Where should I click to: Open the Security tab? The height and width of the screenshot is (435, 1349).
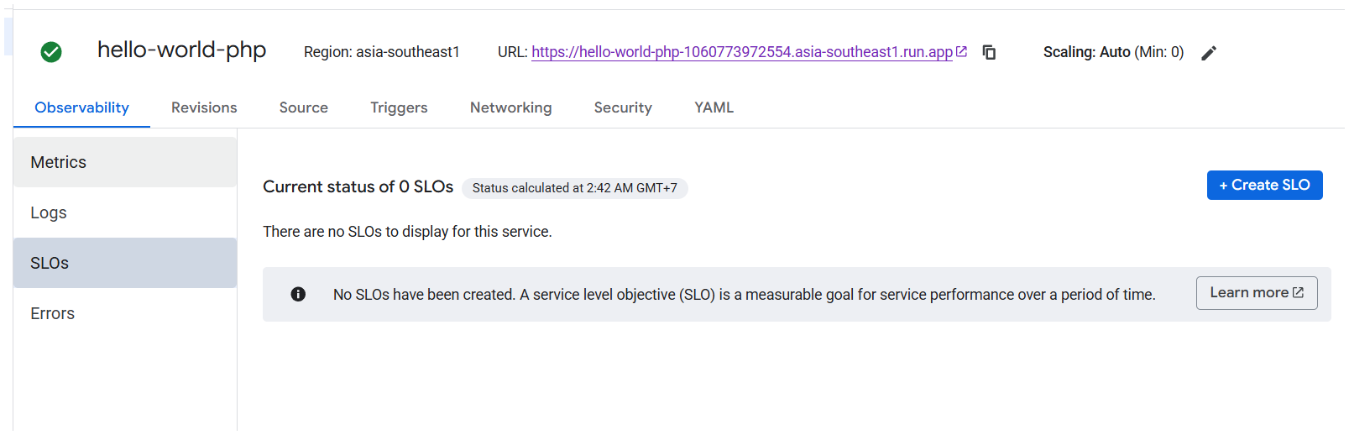click(623, 107)
